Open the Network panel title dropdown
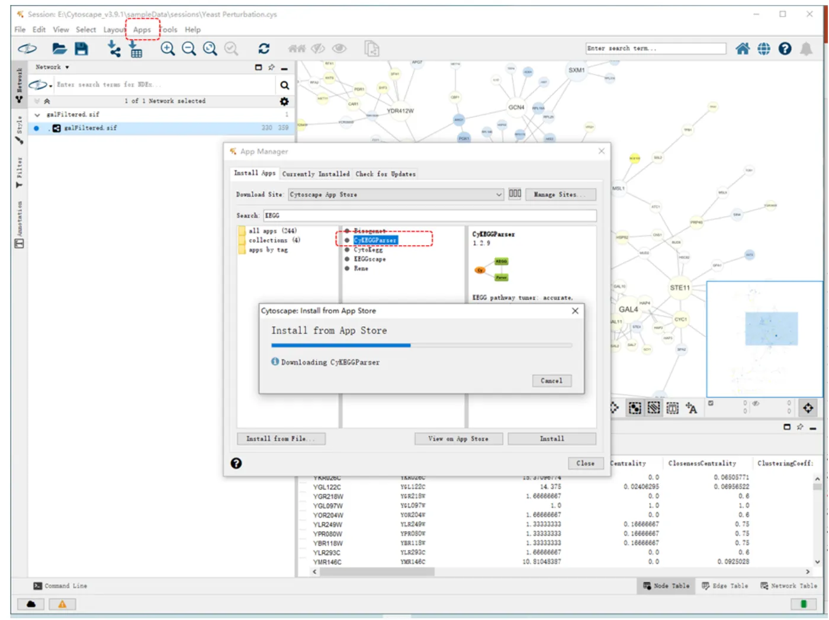The image size is (829, 620). (52, 67)
